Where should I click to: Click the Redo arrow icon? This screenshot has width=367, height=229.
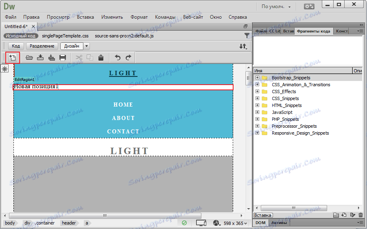click(129, 57)
